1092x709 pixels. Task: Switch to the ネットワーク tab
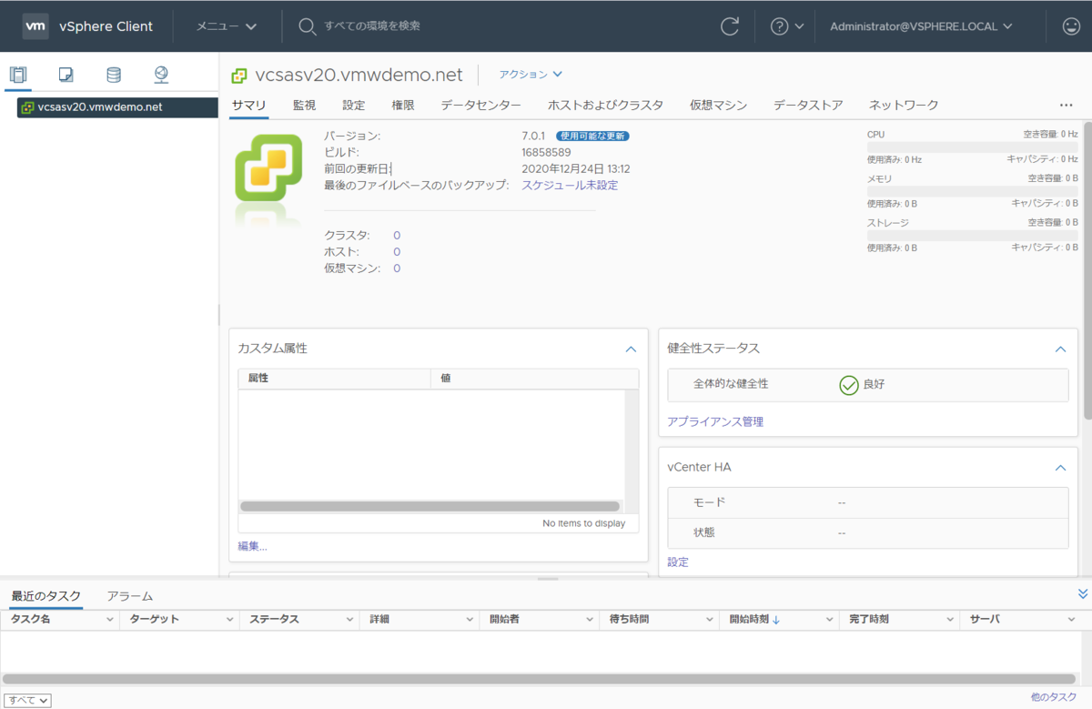pos(904,106)
